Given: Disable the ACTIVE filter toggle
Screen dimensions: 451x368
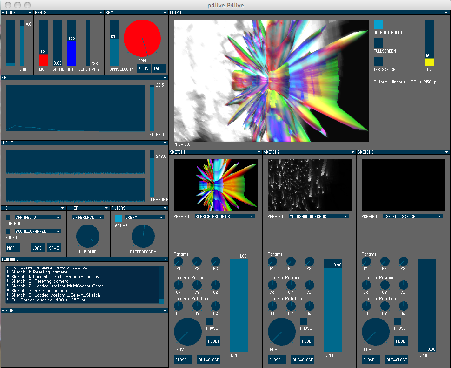Looking at the screenshot, I should (119, 218).
